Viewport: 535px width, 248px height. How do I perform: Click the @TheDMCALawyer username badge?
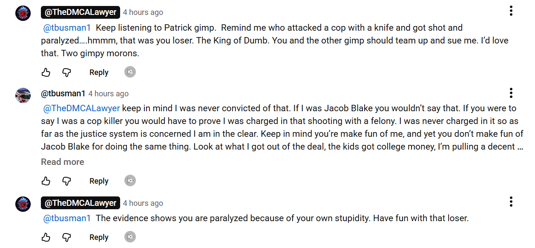(x=80, y=12)
